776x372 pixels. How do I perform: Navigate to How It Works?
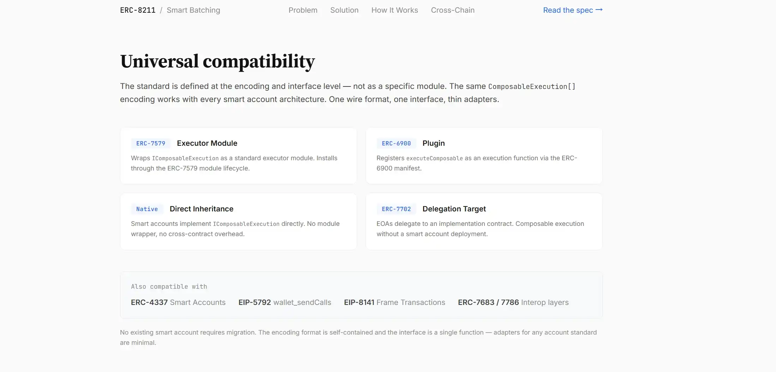point(395,10)
